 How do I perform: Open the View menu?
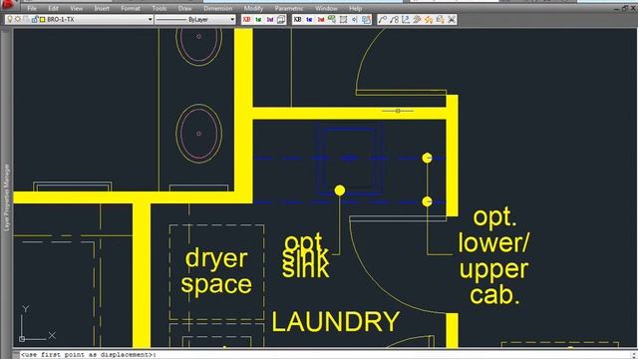(x=76, y=8)
